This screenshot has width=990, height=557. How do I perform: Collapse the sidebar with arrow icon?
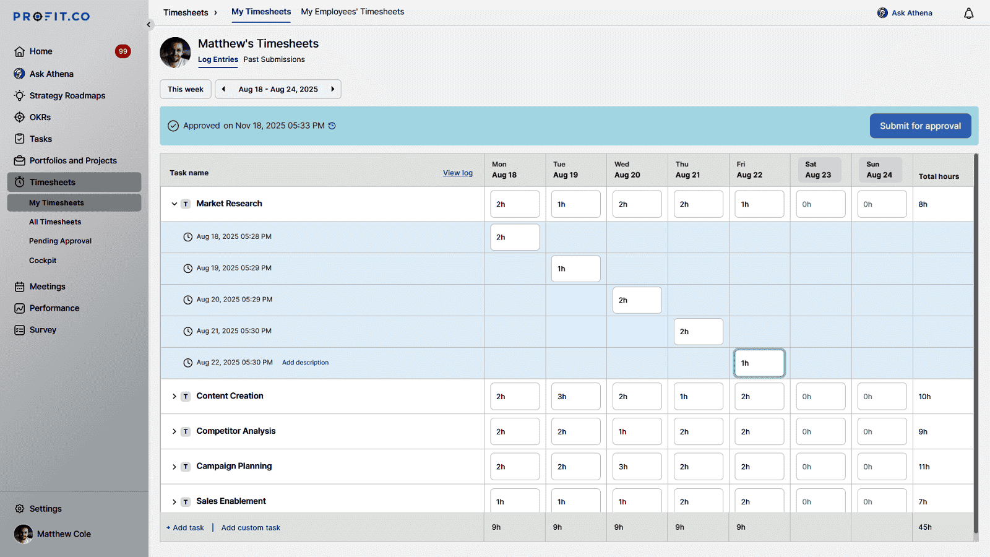pyautogui.click(x=148, y=25)
